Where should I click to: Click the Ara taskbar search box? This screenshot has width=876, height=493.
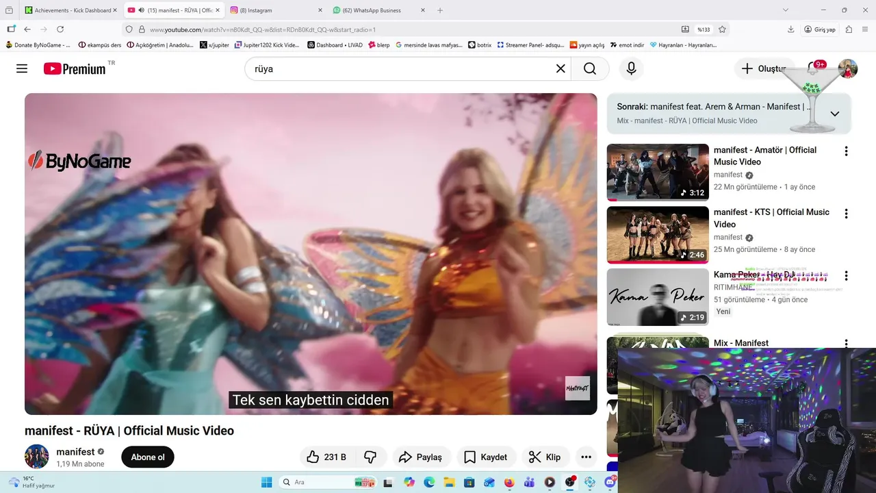pyautogui.click(x=328, y=482)
